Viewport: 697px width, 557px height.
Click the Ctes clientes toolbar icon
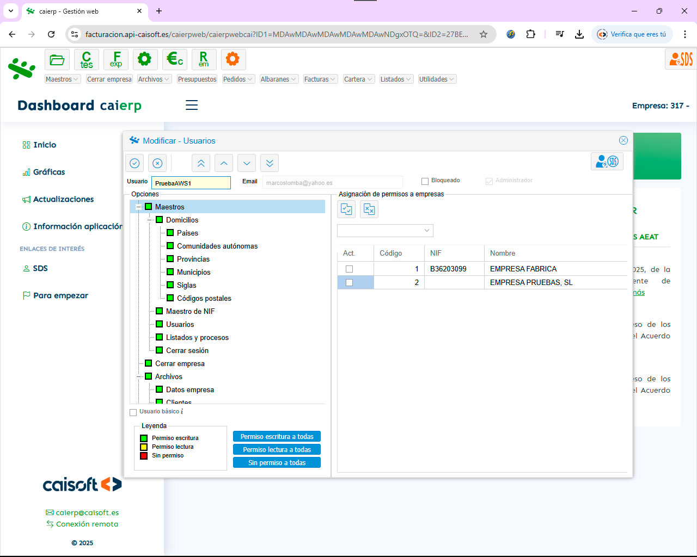[87, 60]
